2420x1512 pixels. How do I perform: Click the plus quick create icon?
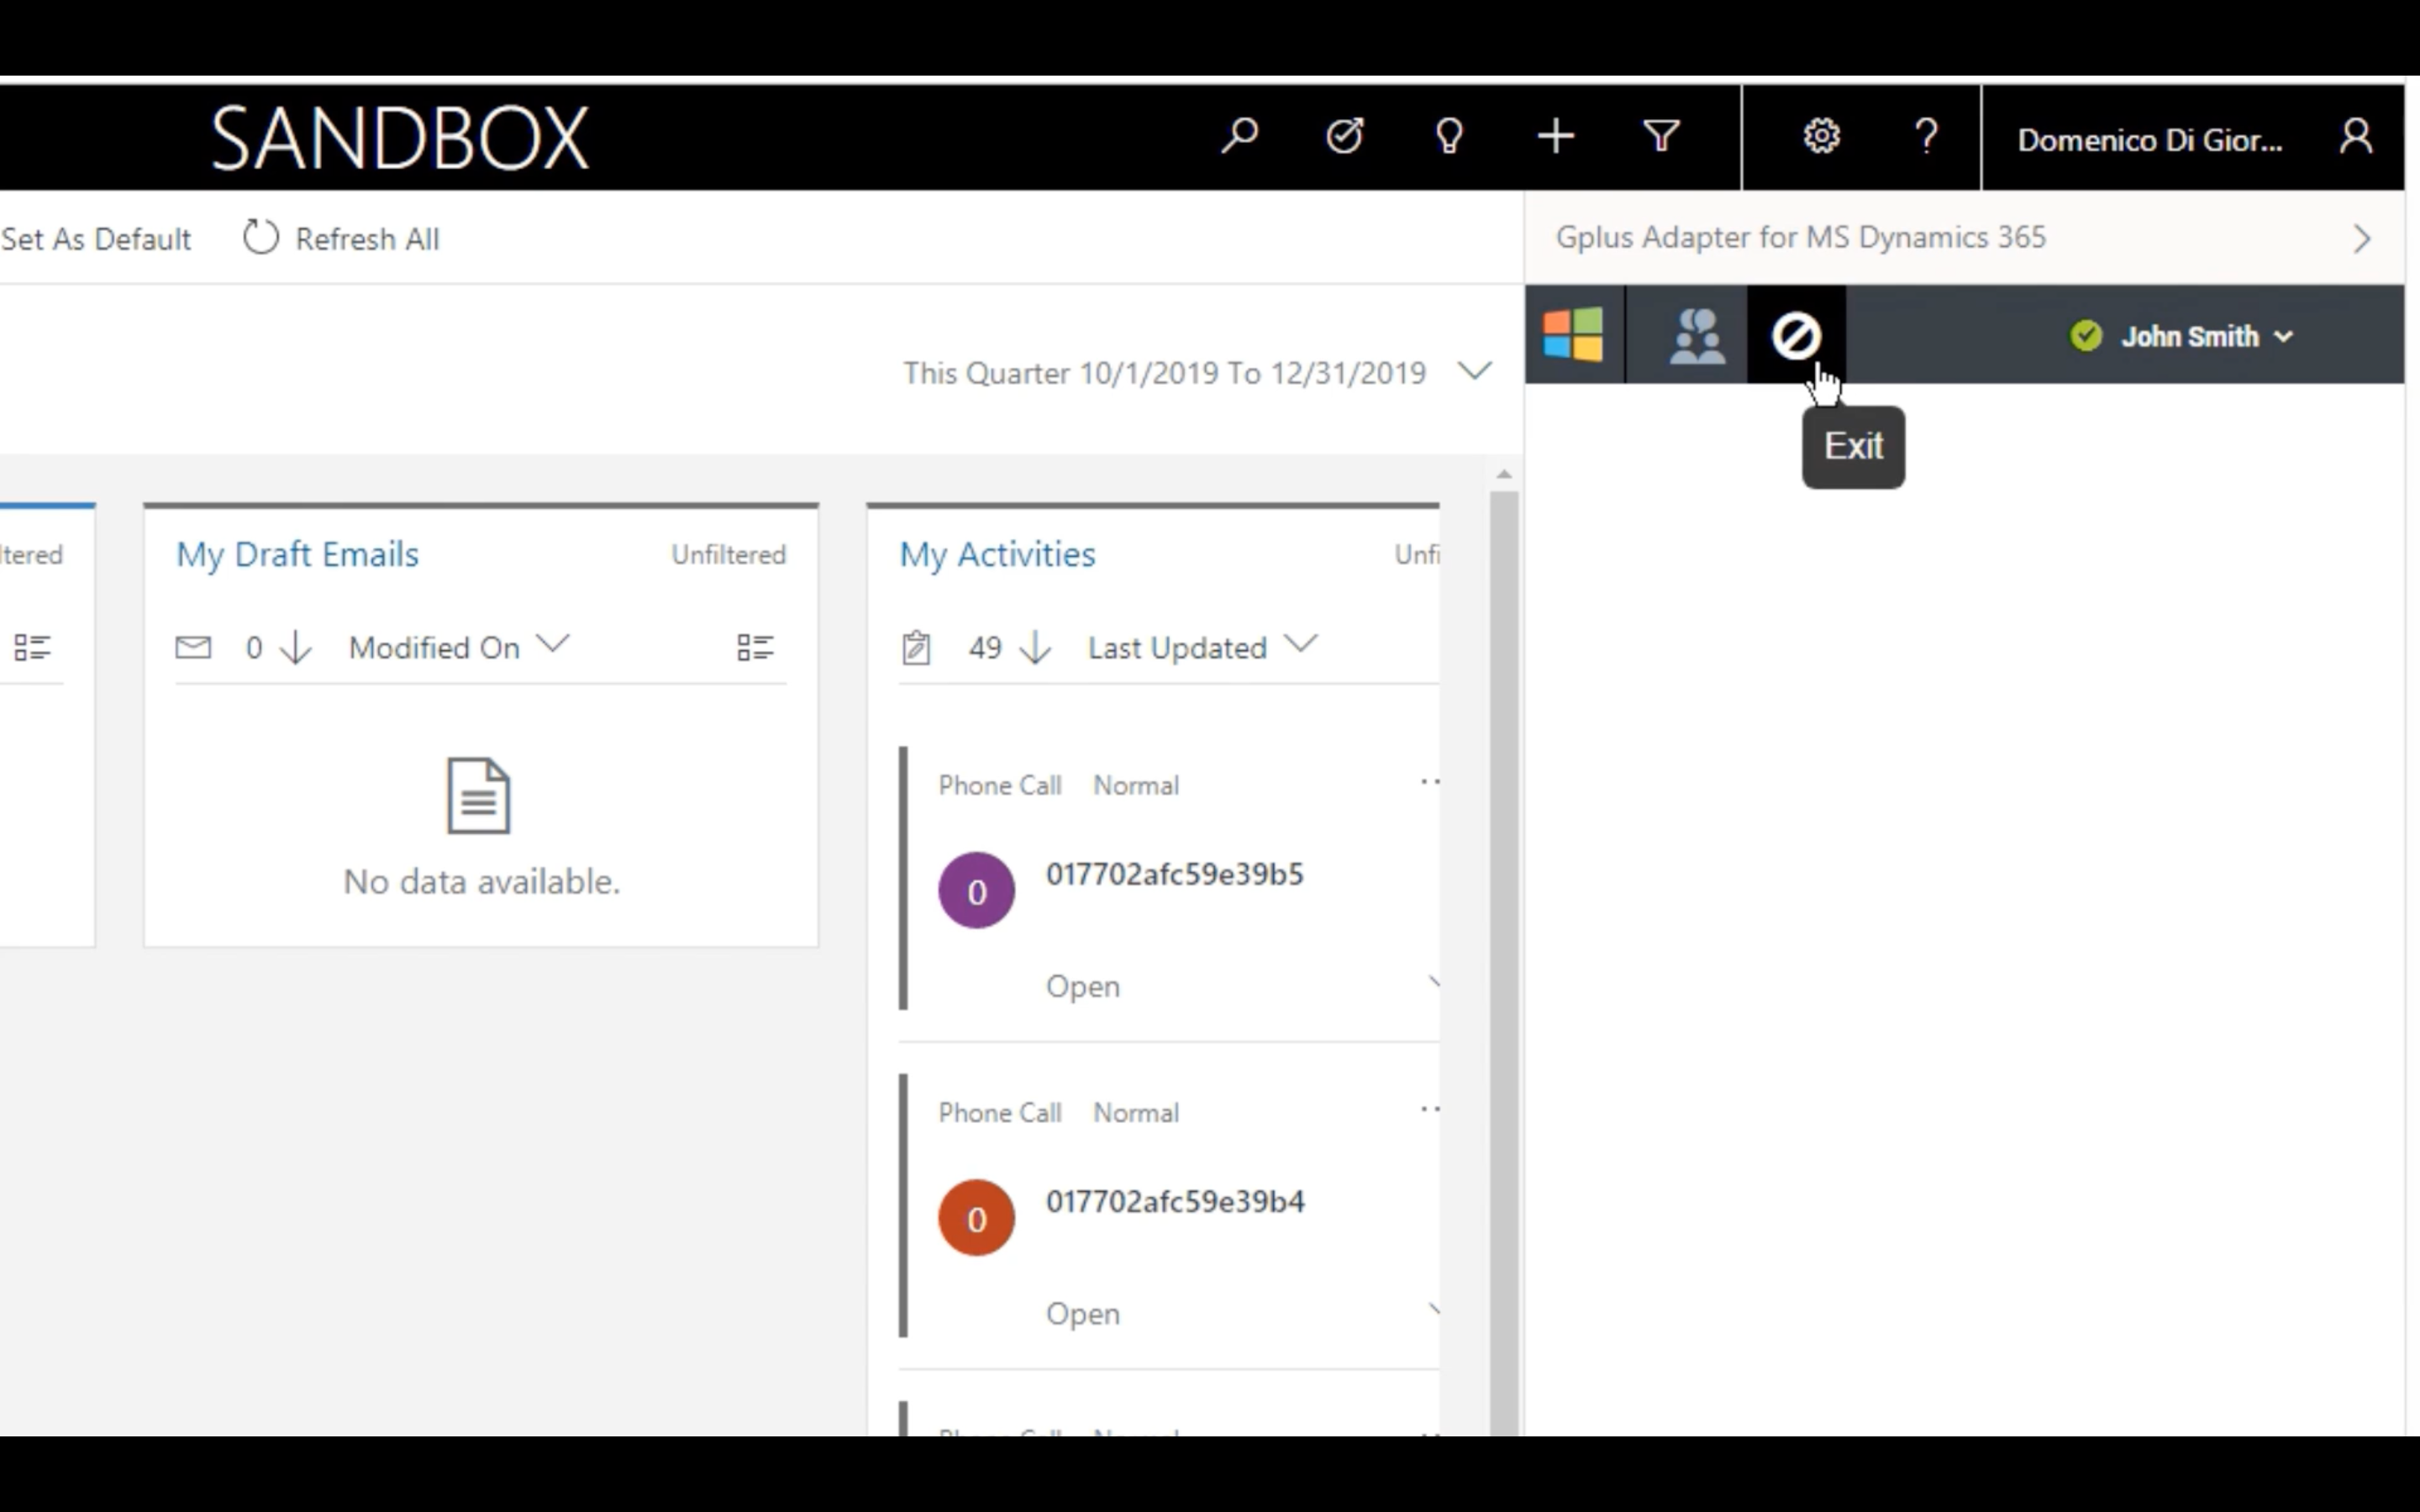(x=1555, y=136)
